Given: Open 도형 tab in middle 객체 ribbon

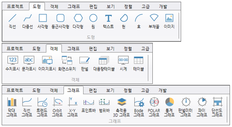Looking at the screenshot, I should (x=37, y=49).
